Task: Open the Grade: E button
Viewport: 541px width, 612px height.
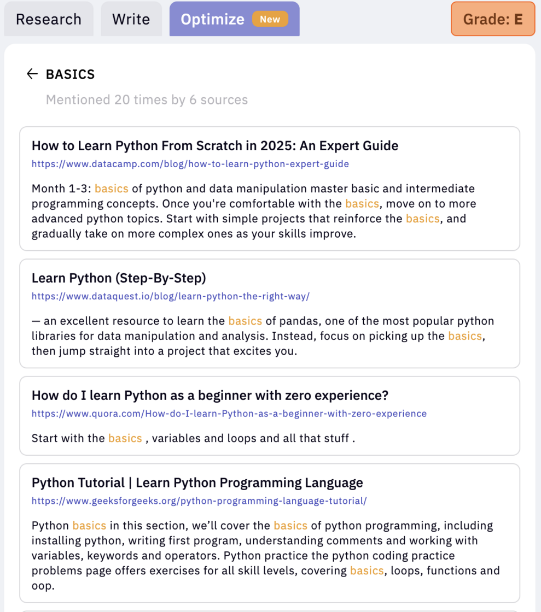Action: pos(493,19)
